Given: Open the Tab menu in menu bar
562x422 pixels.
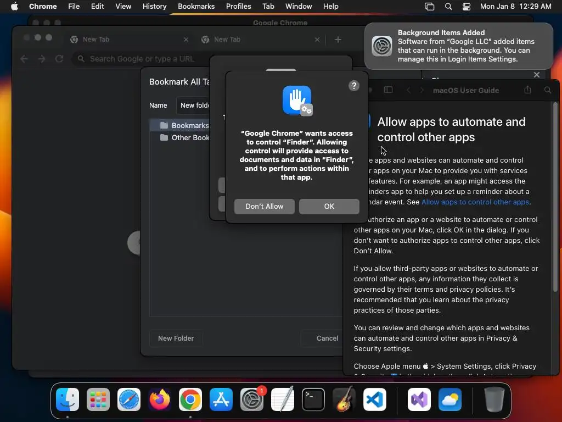Looking at the screenshot, I should tap(268, 6).
